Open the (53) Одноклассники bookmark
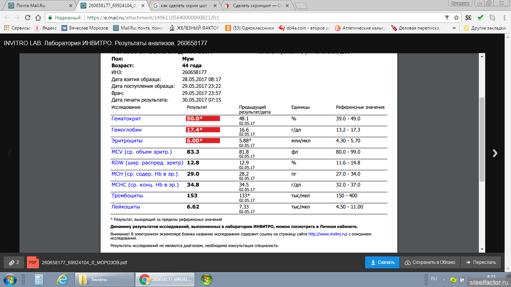The width and height of the screenshot is (511, 287). tap(250, 28)
